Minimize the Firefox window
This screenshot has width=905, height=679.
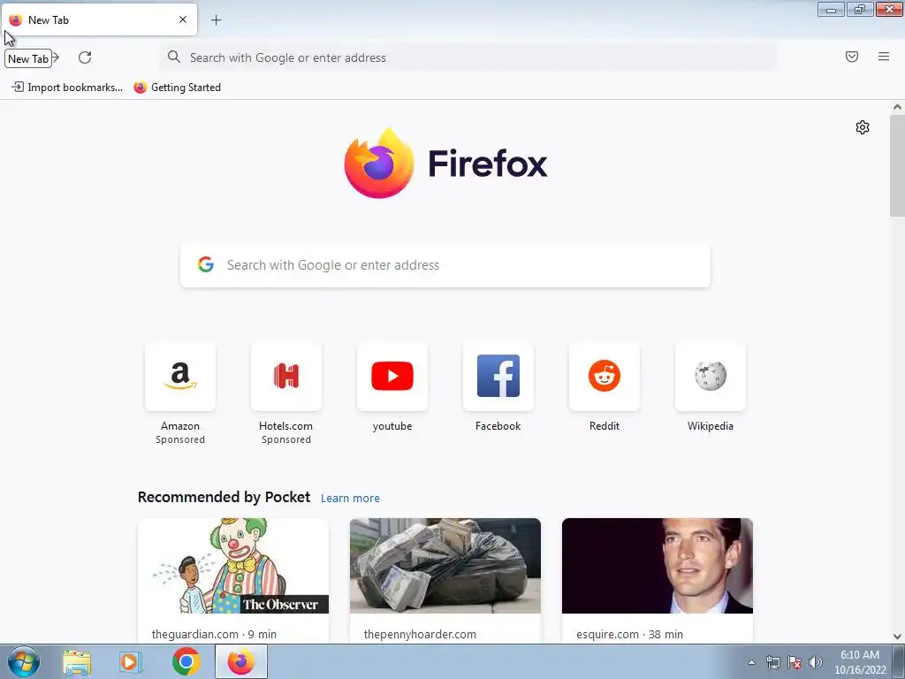(831, 9)
